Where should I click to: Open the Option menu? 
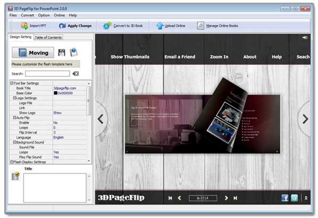coord(44,15)
